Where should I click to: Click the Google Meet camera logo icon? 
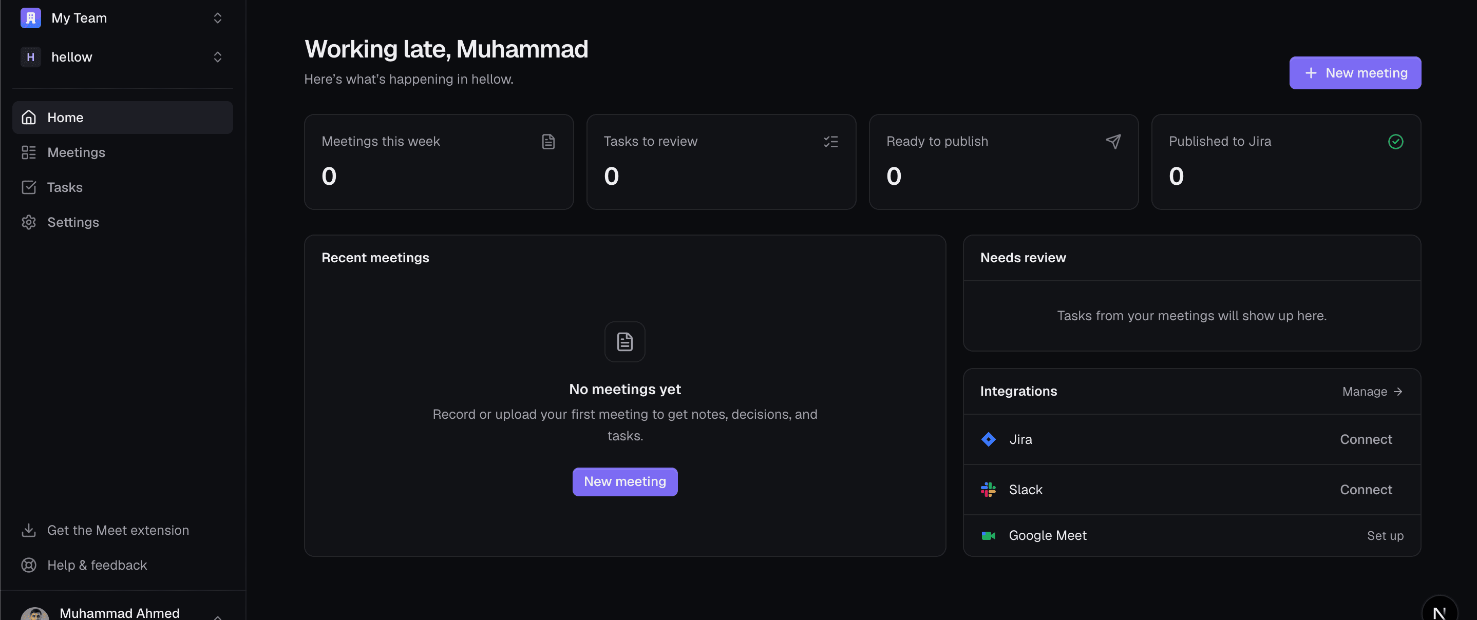point(989,535)
